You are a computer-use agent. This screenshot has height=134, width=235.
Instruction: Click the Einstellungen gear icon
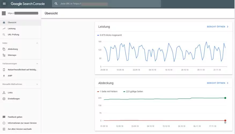[4, 99]
